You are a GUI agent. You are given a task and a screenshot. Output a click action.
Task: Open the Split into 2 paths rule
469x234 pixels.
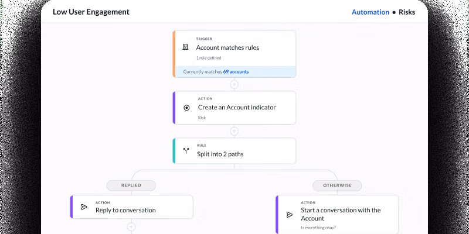click(x=220, y=154)
